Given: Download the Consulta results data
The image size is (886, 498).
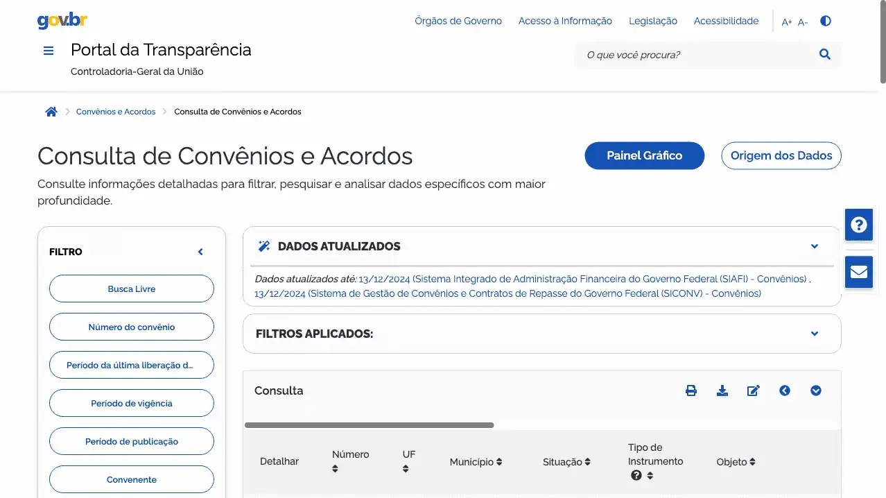Looking at the screenshot, I should [x=722, y=390].
